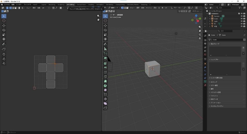
Task: Click the UV editor pan hand icon
Action: pyautogui.click(x=98, y=20)
